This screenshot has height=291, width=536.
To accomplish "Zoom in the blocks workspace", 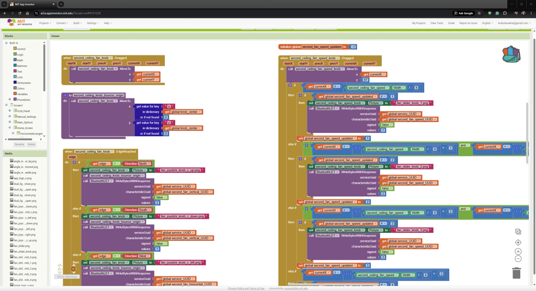I will tap(518, 251).
